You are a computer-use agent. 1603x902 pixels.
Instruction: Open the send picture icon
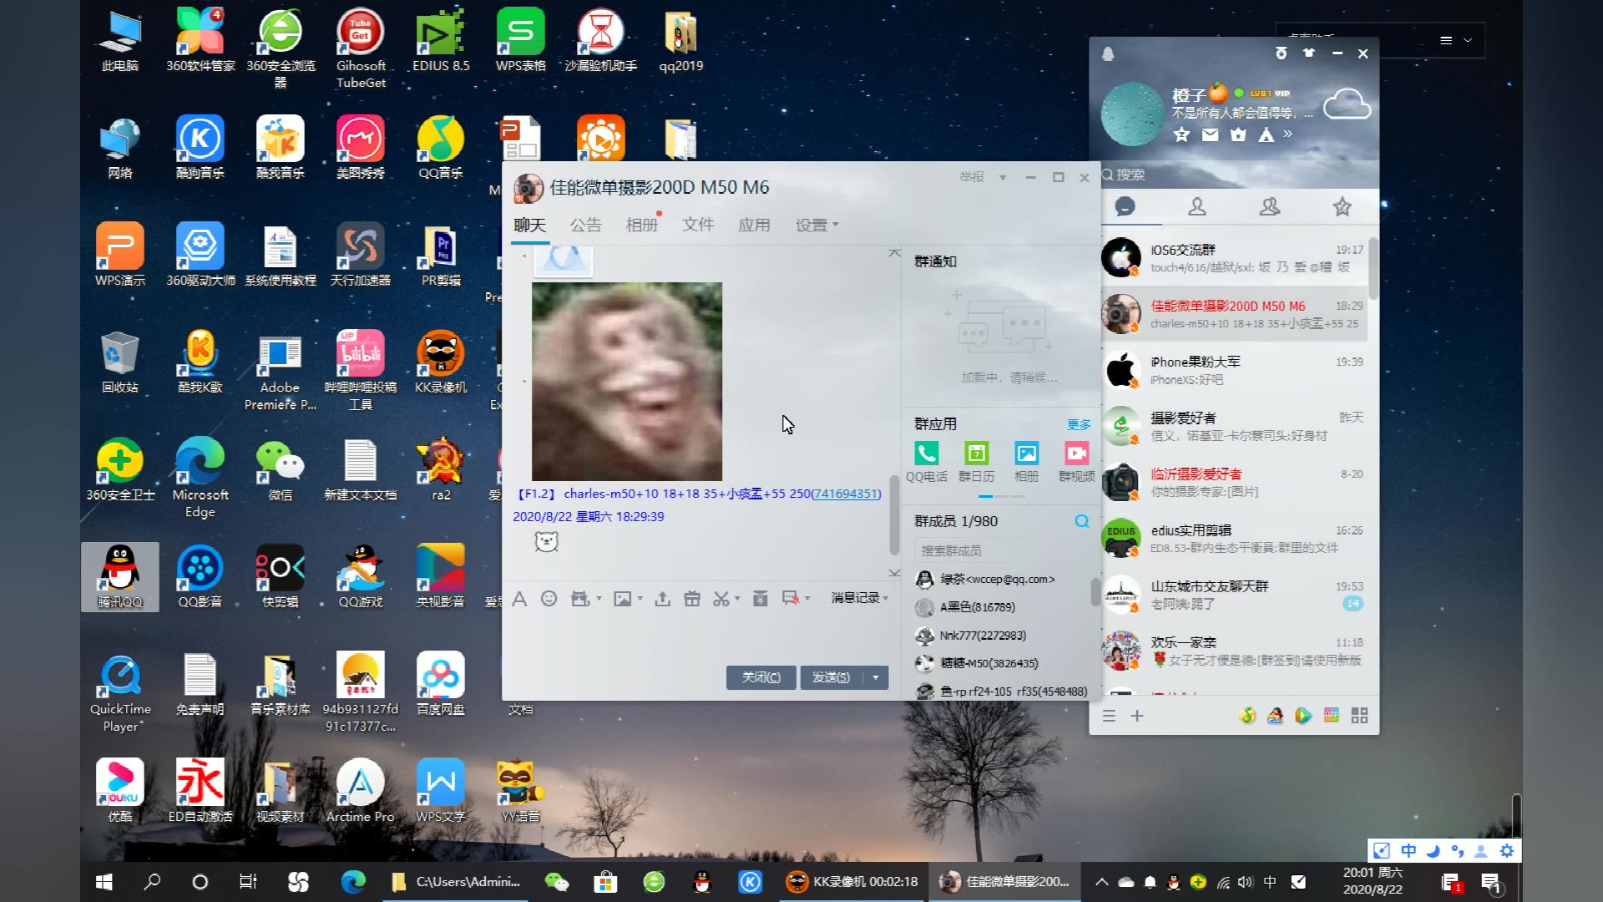(x=622, y=599)
